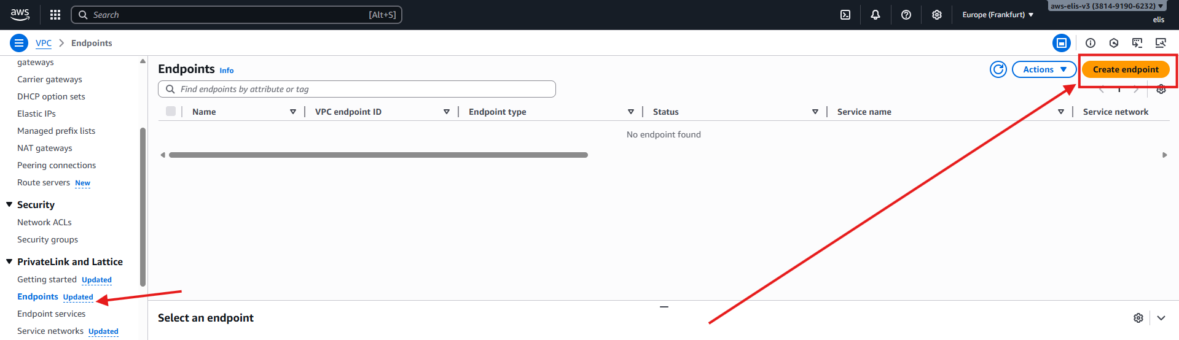Viewport: 1179px width, 340px height.
Task: Open the help question mark menu
Action: 906,15
